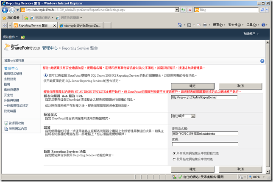Select 啟用指定網站集合中的功能 radio button
This screenshot has height=182, width=273.
click(x=174, y=159)
